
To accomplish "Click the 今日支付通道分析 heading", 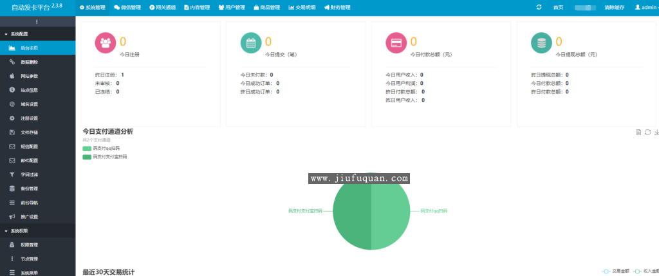I will [108, 131].
